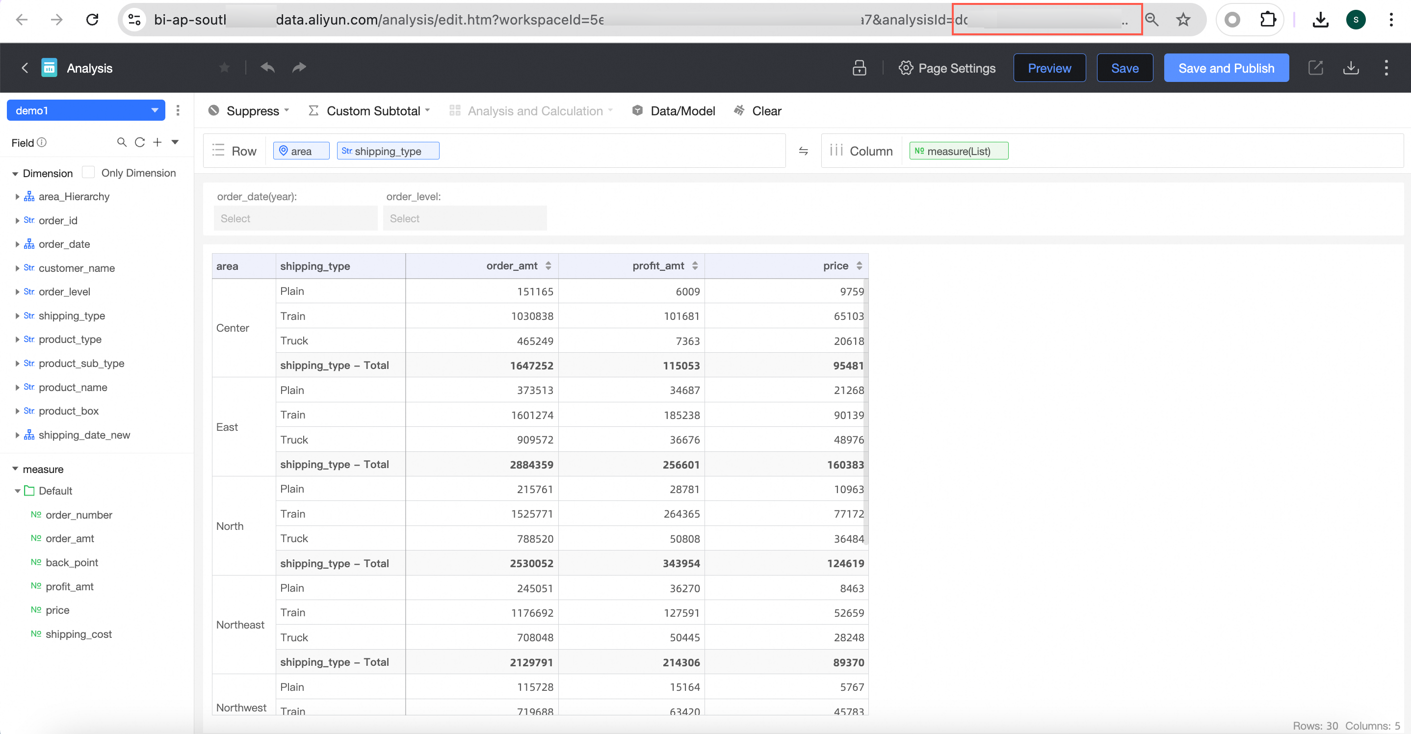Open the Suppress menu
Viewport: 1411px width, 734px height.
click(x=253, y=111)
